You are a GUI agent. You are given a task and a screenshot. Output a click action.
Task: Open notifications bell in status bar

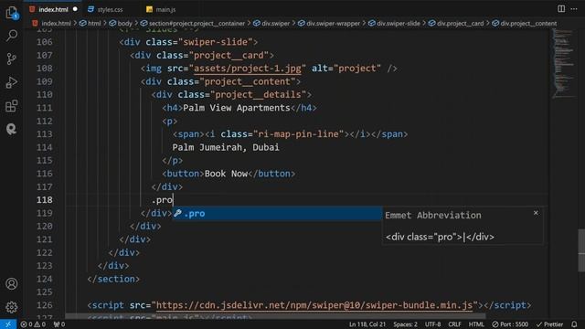(x=574, y=324)
